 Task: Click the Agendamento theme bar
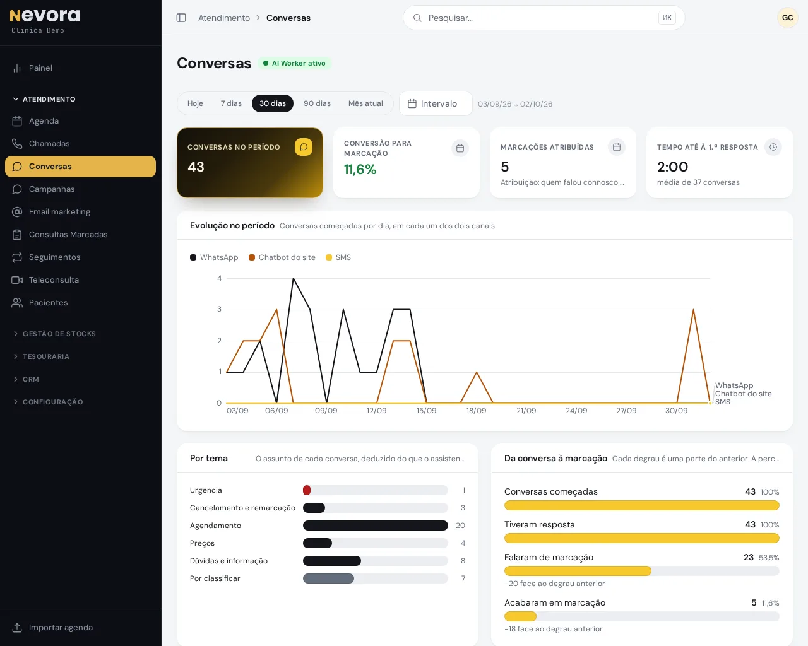(376, 526)
